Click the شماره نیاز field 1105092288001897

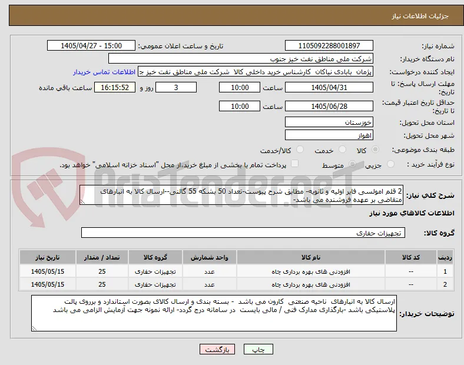pyautogui.click(x=329, y=45)
